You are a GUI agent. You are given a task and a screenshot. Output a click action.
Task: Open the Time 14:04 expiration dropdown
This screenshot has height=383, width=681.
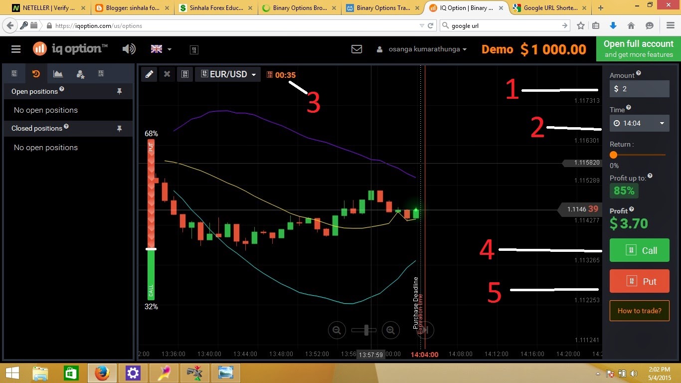(x=639, y=123)
